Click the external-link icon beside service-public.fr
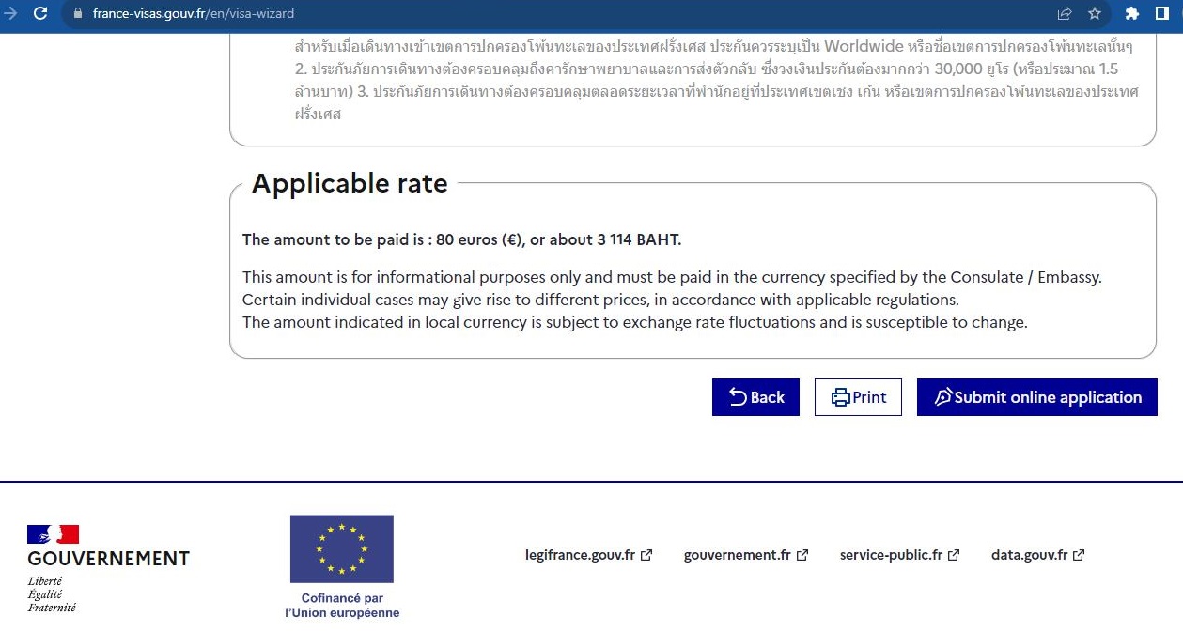Image resolution: width=1183 pixels, height=632 pixels. tap(954, 555)
